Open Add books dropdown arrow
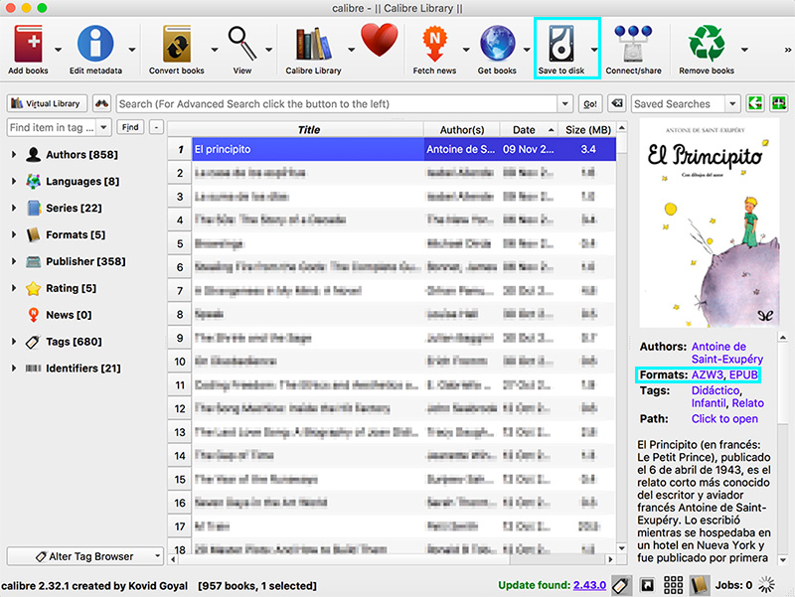 [58, 50]
